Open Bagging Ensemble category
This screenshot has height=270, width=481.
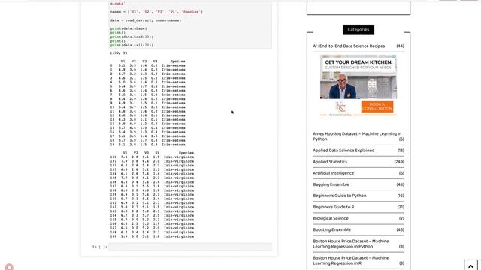tap(331, 184)
